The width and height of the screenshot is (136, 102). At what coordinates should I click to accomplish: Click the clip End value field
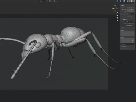130,11
